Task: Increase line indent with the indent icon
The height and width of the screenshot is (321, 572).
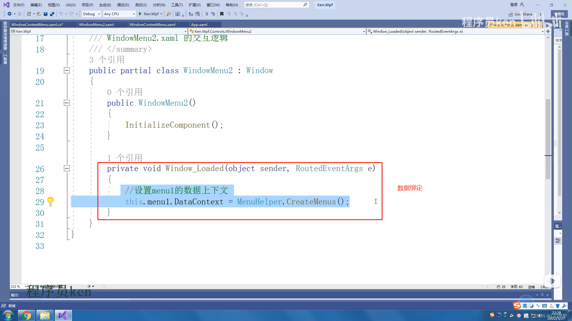Action: click(198, 14)
